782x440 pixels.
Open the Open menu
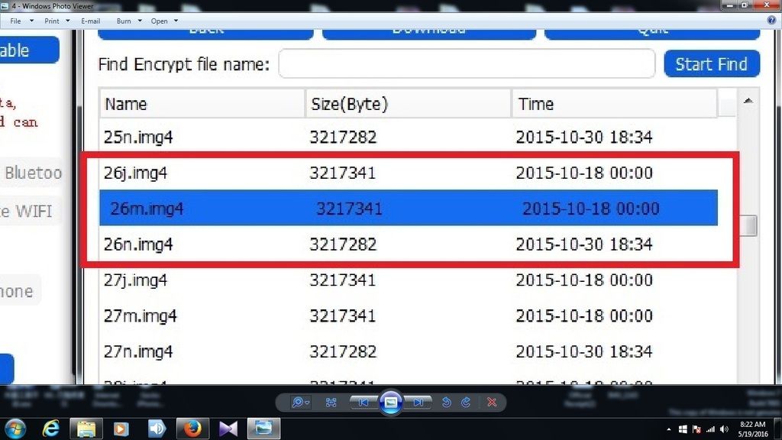(x=163, y=21)
